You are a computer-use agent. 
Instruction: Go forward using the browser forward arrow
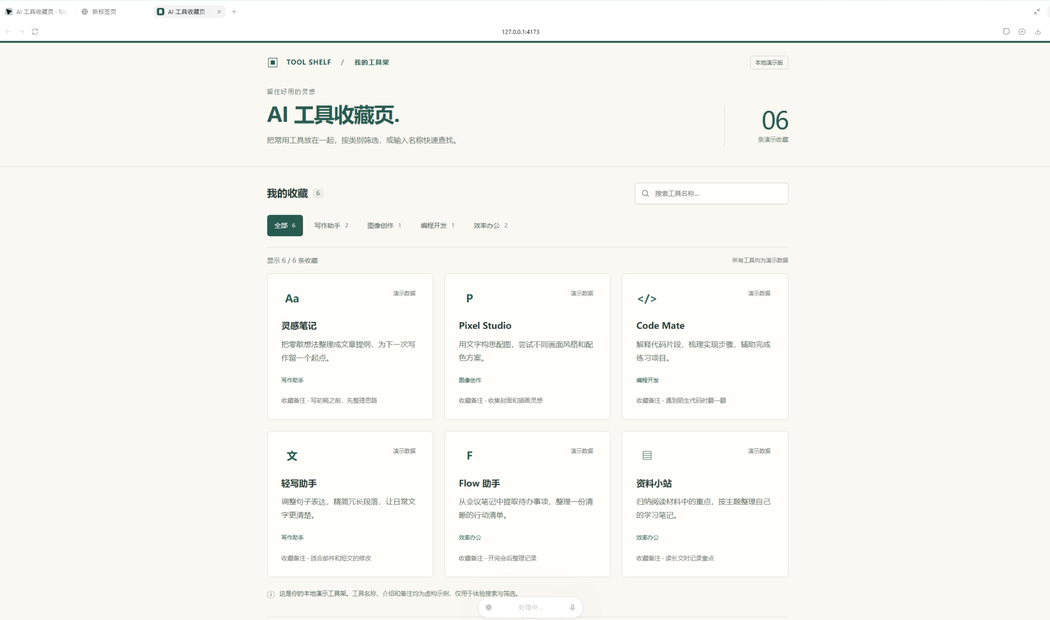click(22, 32)
